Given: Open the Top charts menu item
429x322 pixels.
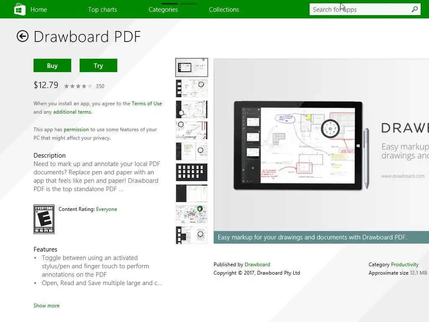Looking at the screenshot, I should coord(103,10).
